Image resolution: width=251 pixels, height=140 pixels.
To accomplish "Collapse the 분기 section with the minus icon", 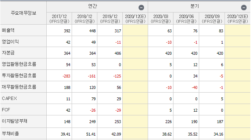I will pos(244,7).
